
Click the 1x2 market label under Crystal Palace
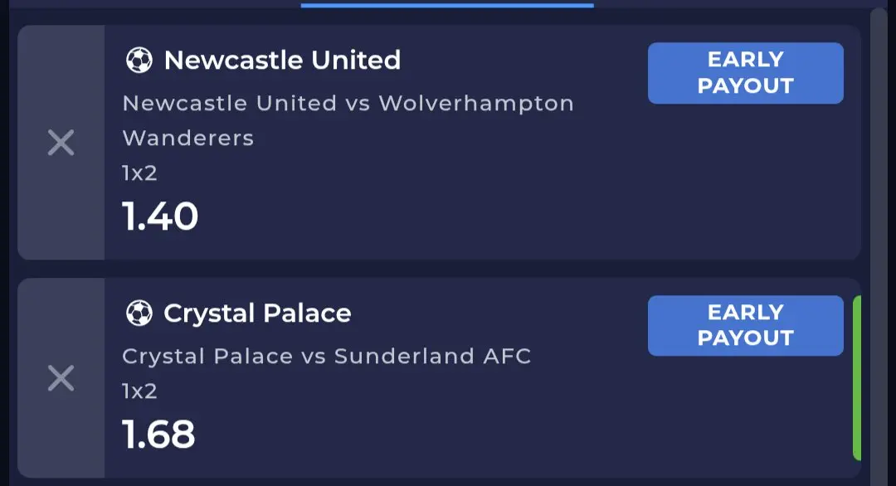139,391
